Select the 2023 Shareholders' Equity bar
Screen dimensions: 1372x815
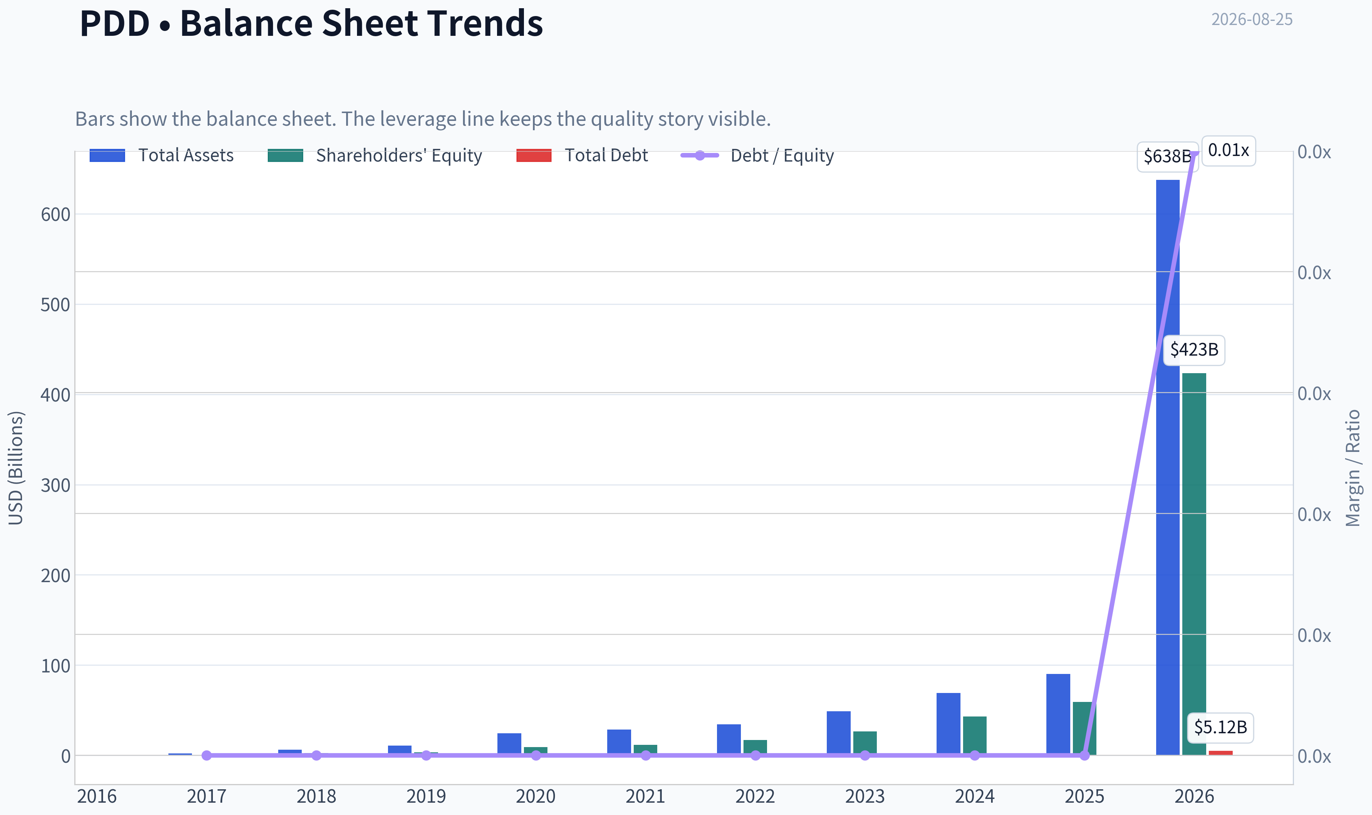coord(865,743)
